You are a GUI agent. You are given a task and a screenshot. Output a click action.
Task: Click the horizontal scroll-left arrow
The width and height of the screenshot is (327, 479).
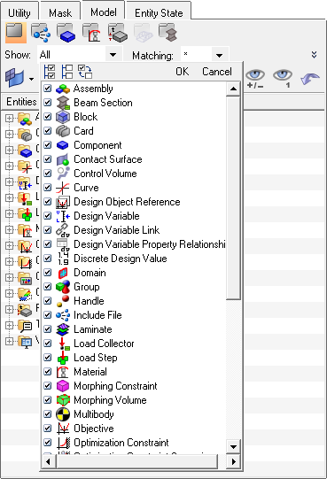(49, 461)
